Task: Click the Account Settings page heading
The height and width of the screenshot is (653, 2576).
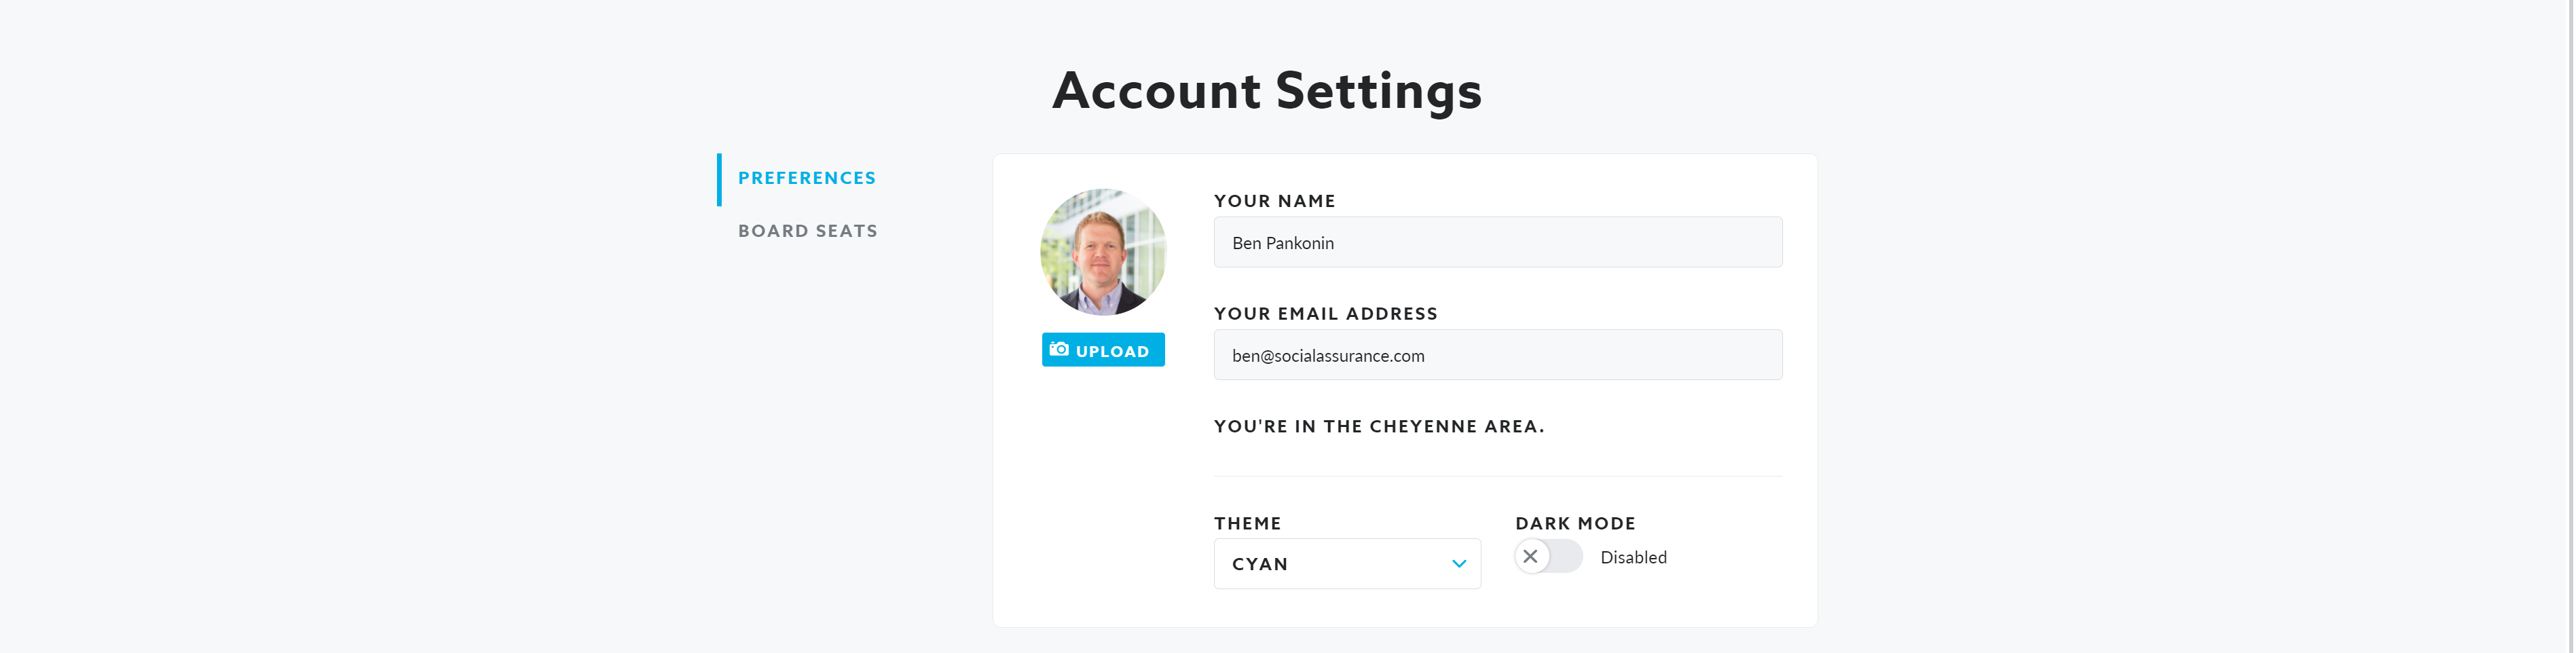Action: pos(1267,91)
